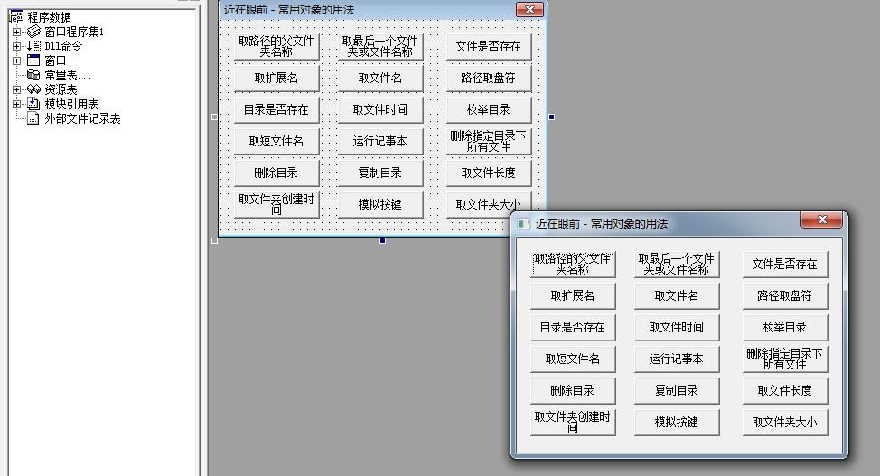Click the 资源表 icon in the tree
The height and width of the screenshot is (476, 880).
pyautogui.click(x=33, y=89)
